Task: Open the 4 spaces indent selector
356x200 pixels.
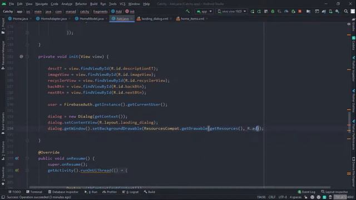Action: (295, 197)
